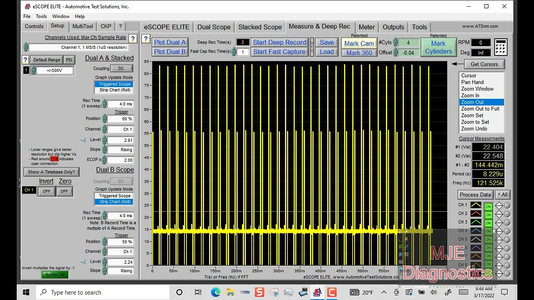Open Task View in taskbar
Screen dimensions: 534x300
(198, 292)
